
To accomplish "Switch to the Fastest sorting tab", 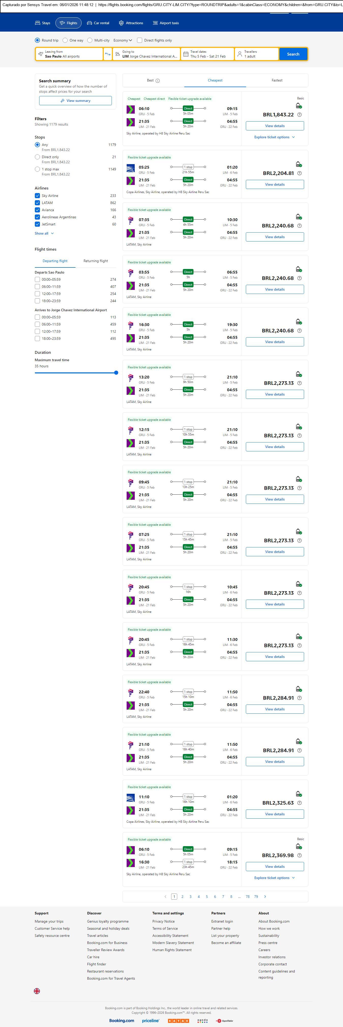I will pyautogui.click(x=277, y=80).
